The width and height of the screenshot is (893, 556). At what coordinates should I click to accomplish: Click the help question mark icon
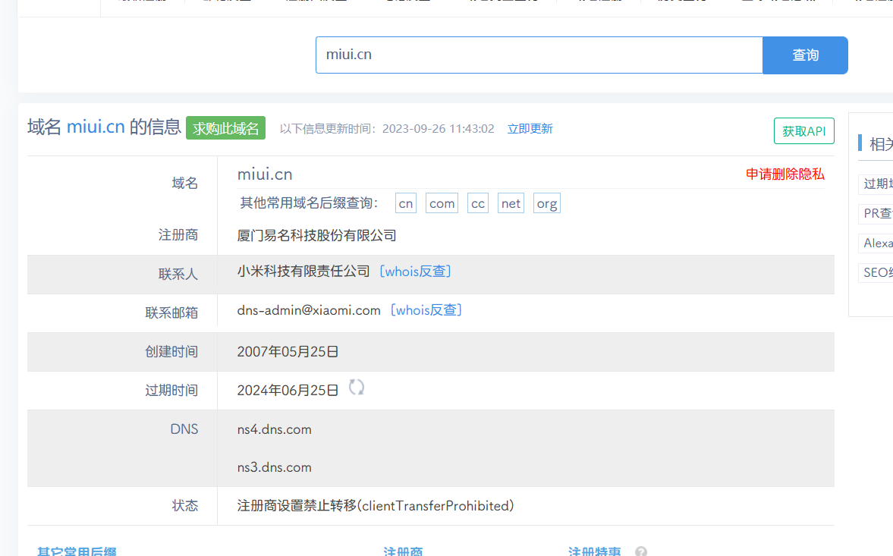tap(640, 551)
